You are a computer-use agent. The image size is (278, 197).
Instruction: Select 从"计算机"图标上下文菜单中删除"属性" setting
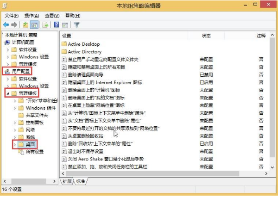pyautogui.click(x=107, y=113)
